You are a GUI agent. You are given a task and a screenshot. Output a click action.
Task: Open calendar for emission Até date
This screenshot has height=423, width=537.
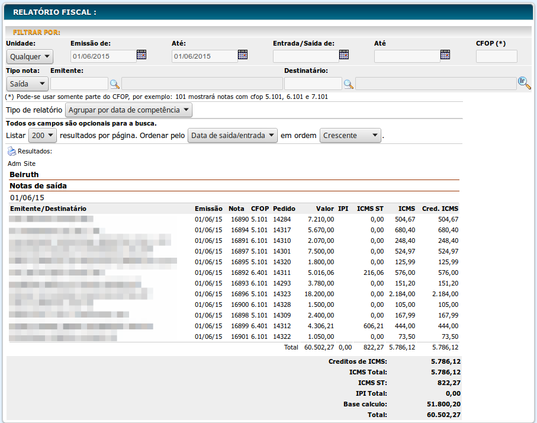click(243, 55)
